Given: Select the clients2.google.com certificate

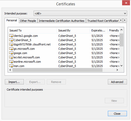Looking at the screenshot, I should pyautogui.click(x=26, y=36).
